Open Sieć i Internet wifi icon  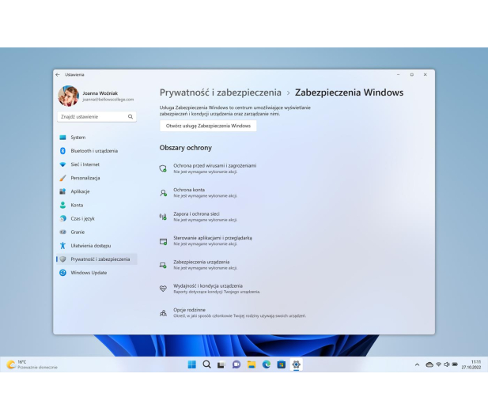coord(62,164)
